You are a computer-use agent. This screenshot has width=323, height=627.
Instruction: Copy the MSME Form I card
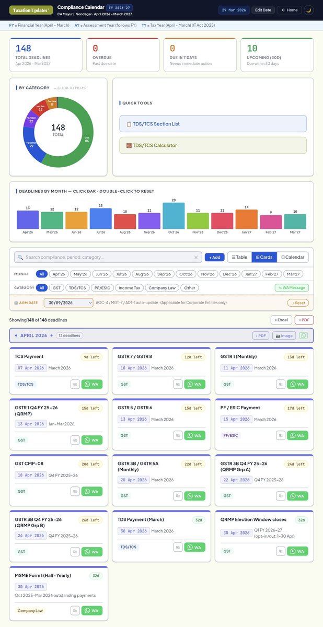(75, 610)
